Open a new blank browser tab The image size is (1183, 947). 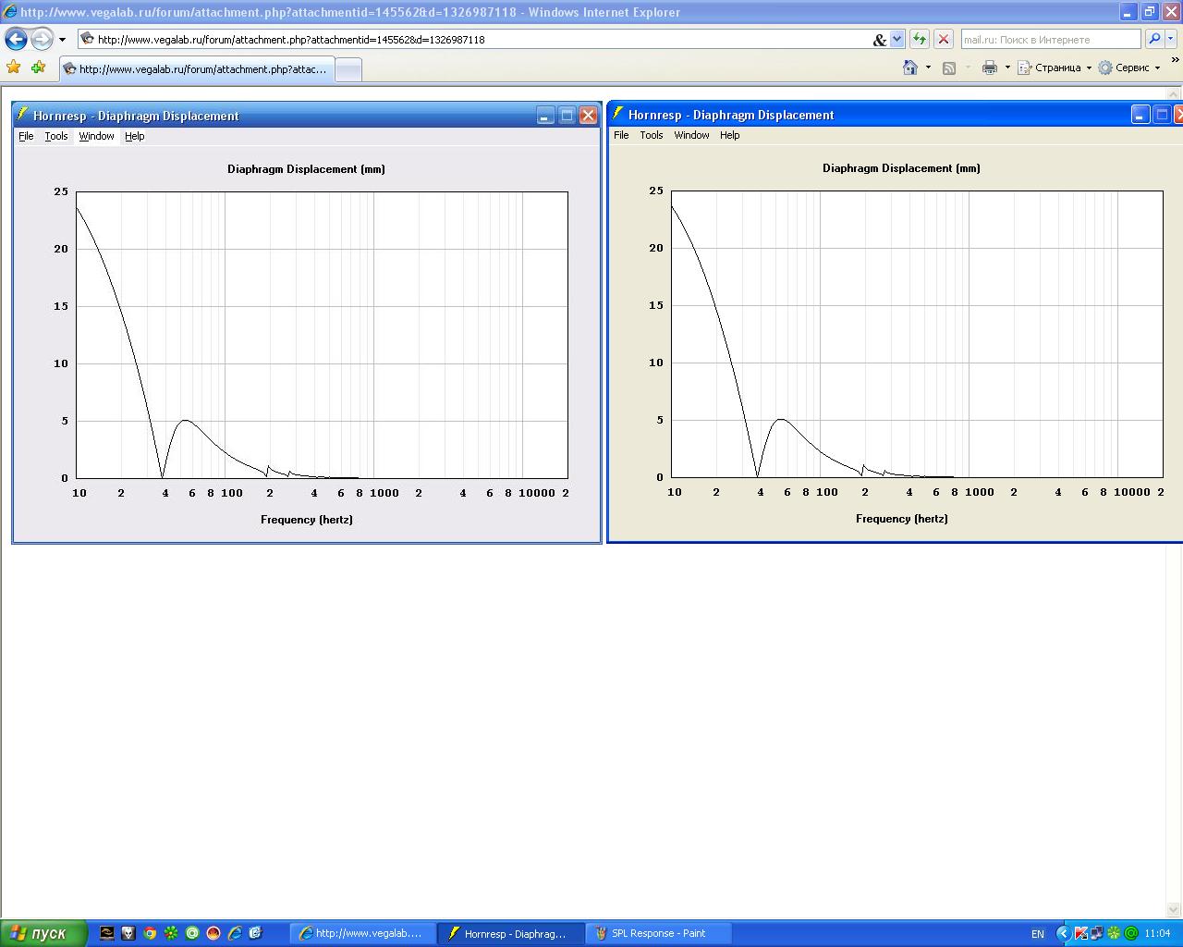coord(348,70)
